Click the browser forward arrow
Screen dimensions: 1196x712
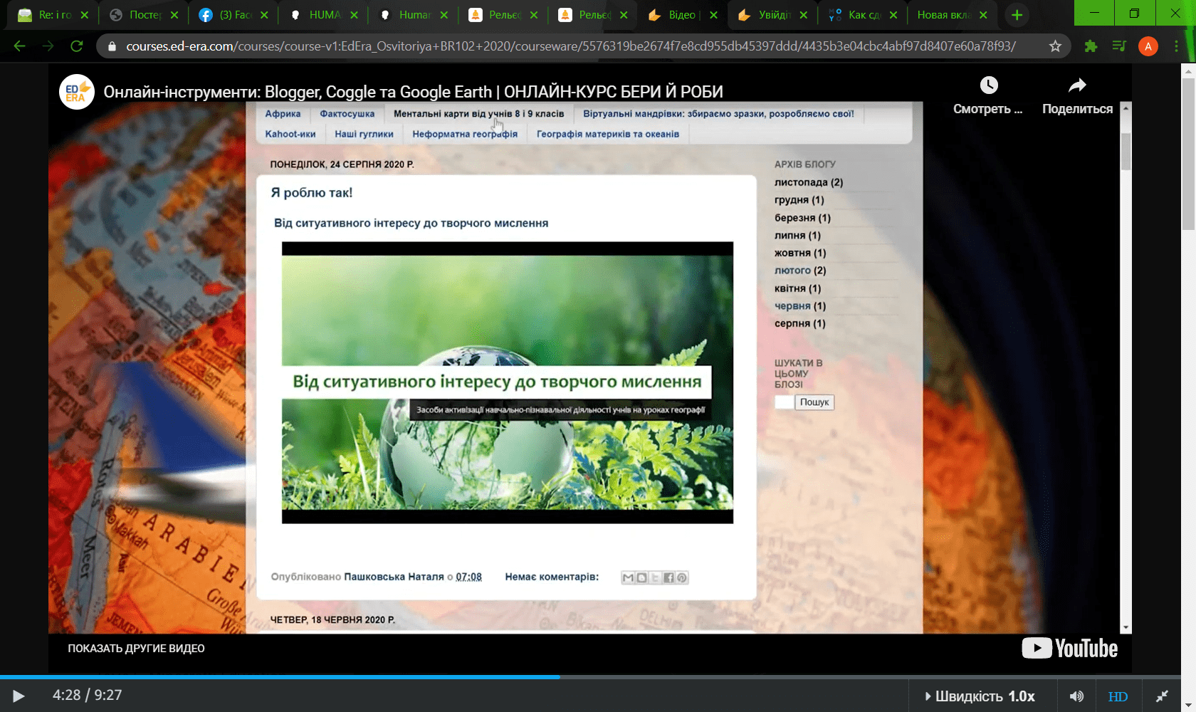(x=48, y=46)
